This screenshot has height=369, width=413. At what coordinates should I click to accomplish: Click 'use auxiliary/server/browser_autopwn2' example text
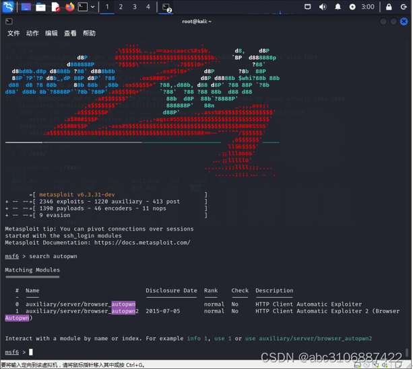[309, 339]
